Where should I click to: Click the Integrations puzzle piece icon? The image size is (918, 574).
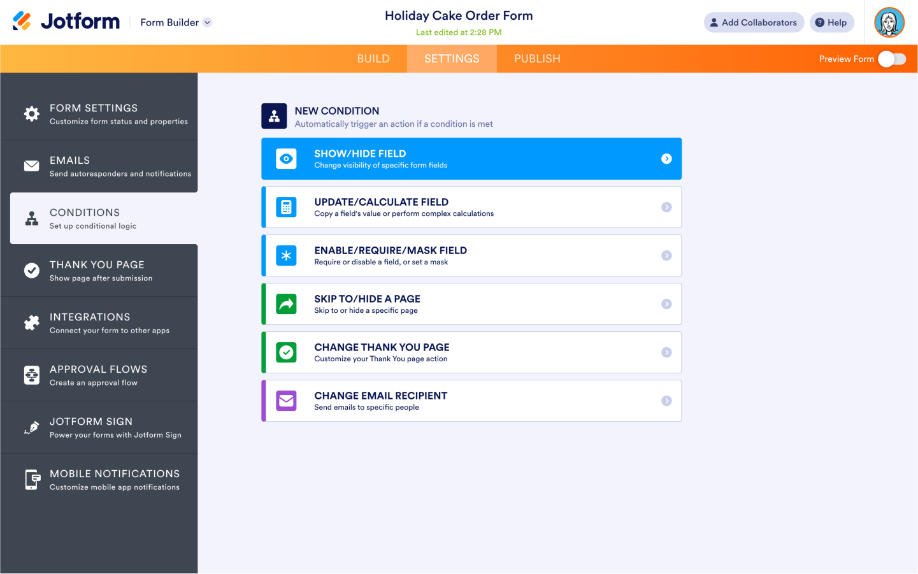coord(31,323)
